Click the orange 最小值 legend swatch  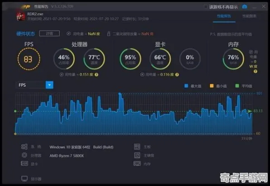[x=212, y=86]
